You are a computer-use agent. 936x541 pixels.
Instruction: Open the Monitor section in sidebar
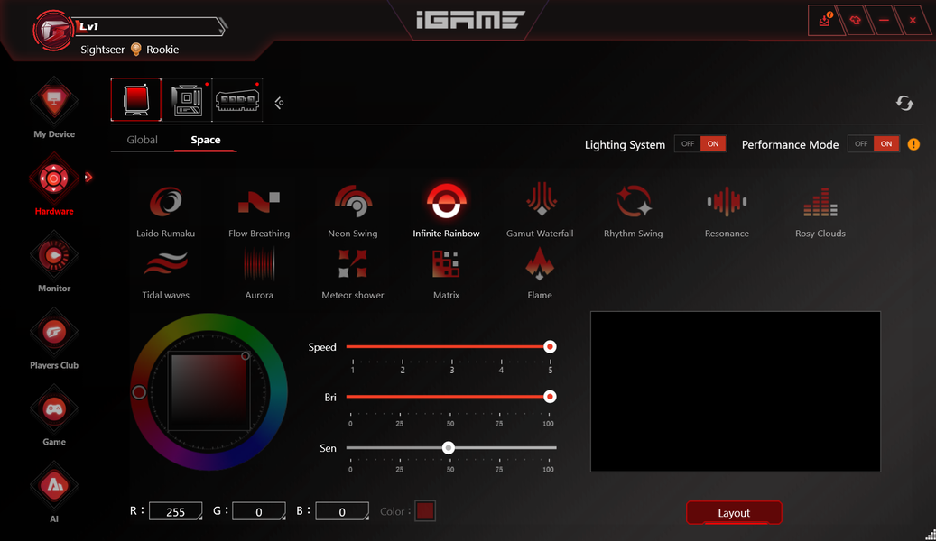tap(54, 263)
